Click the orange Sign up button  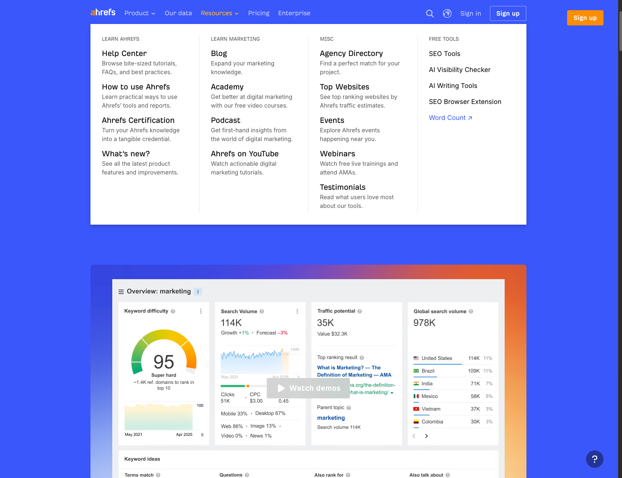click(x=585, y=18)
